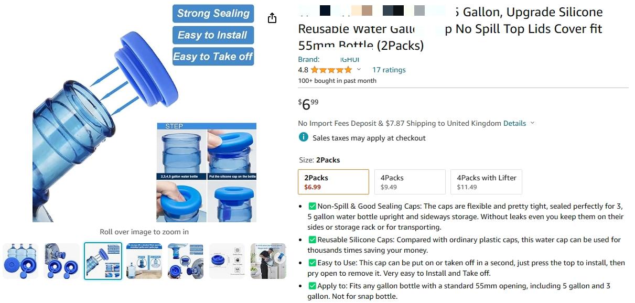Select the 2Packs size option
This screenshot has height=303, width=635.
[333, 182]
